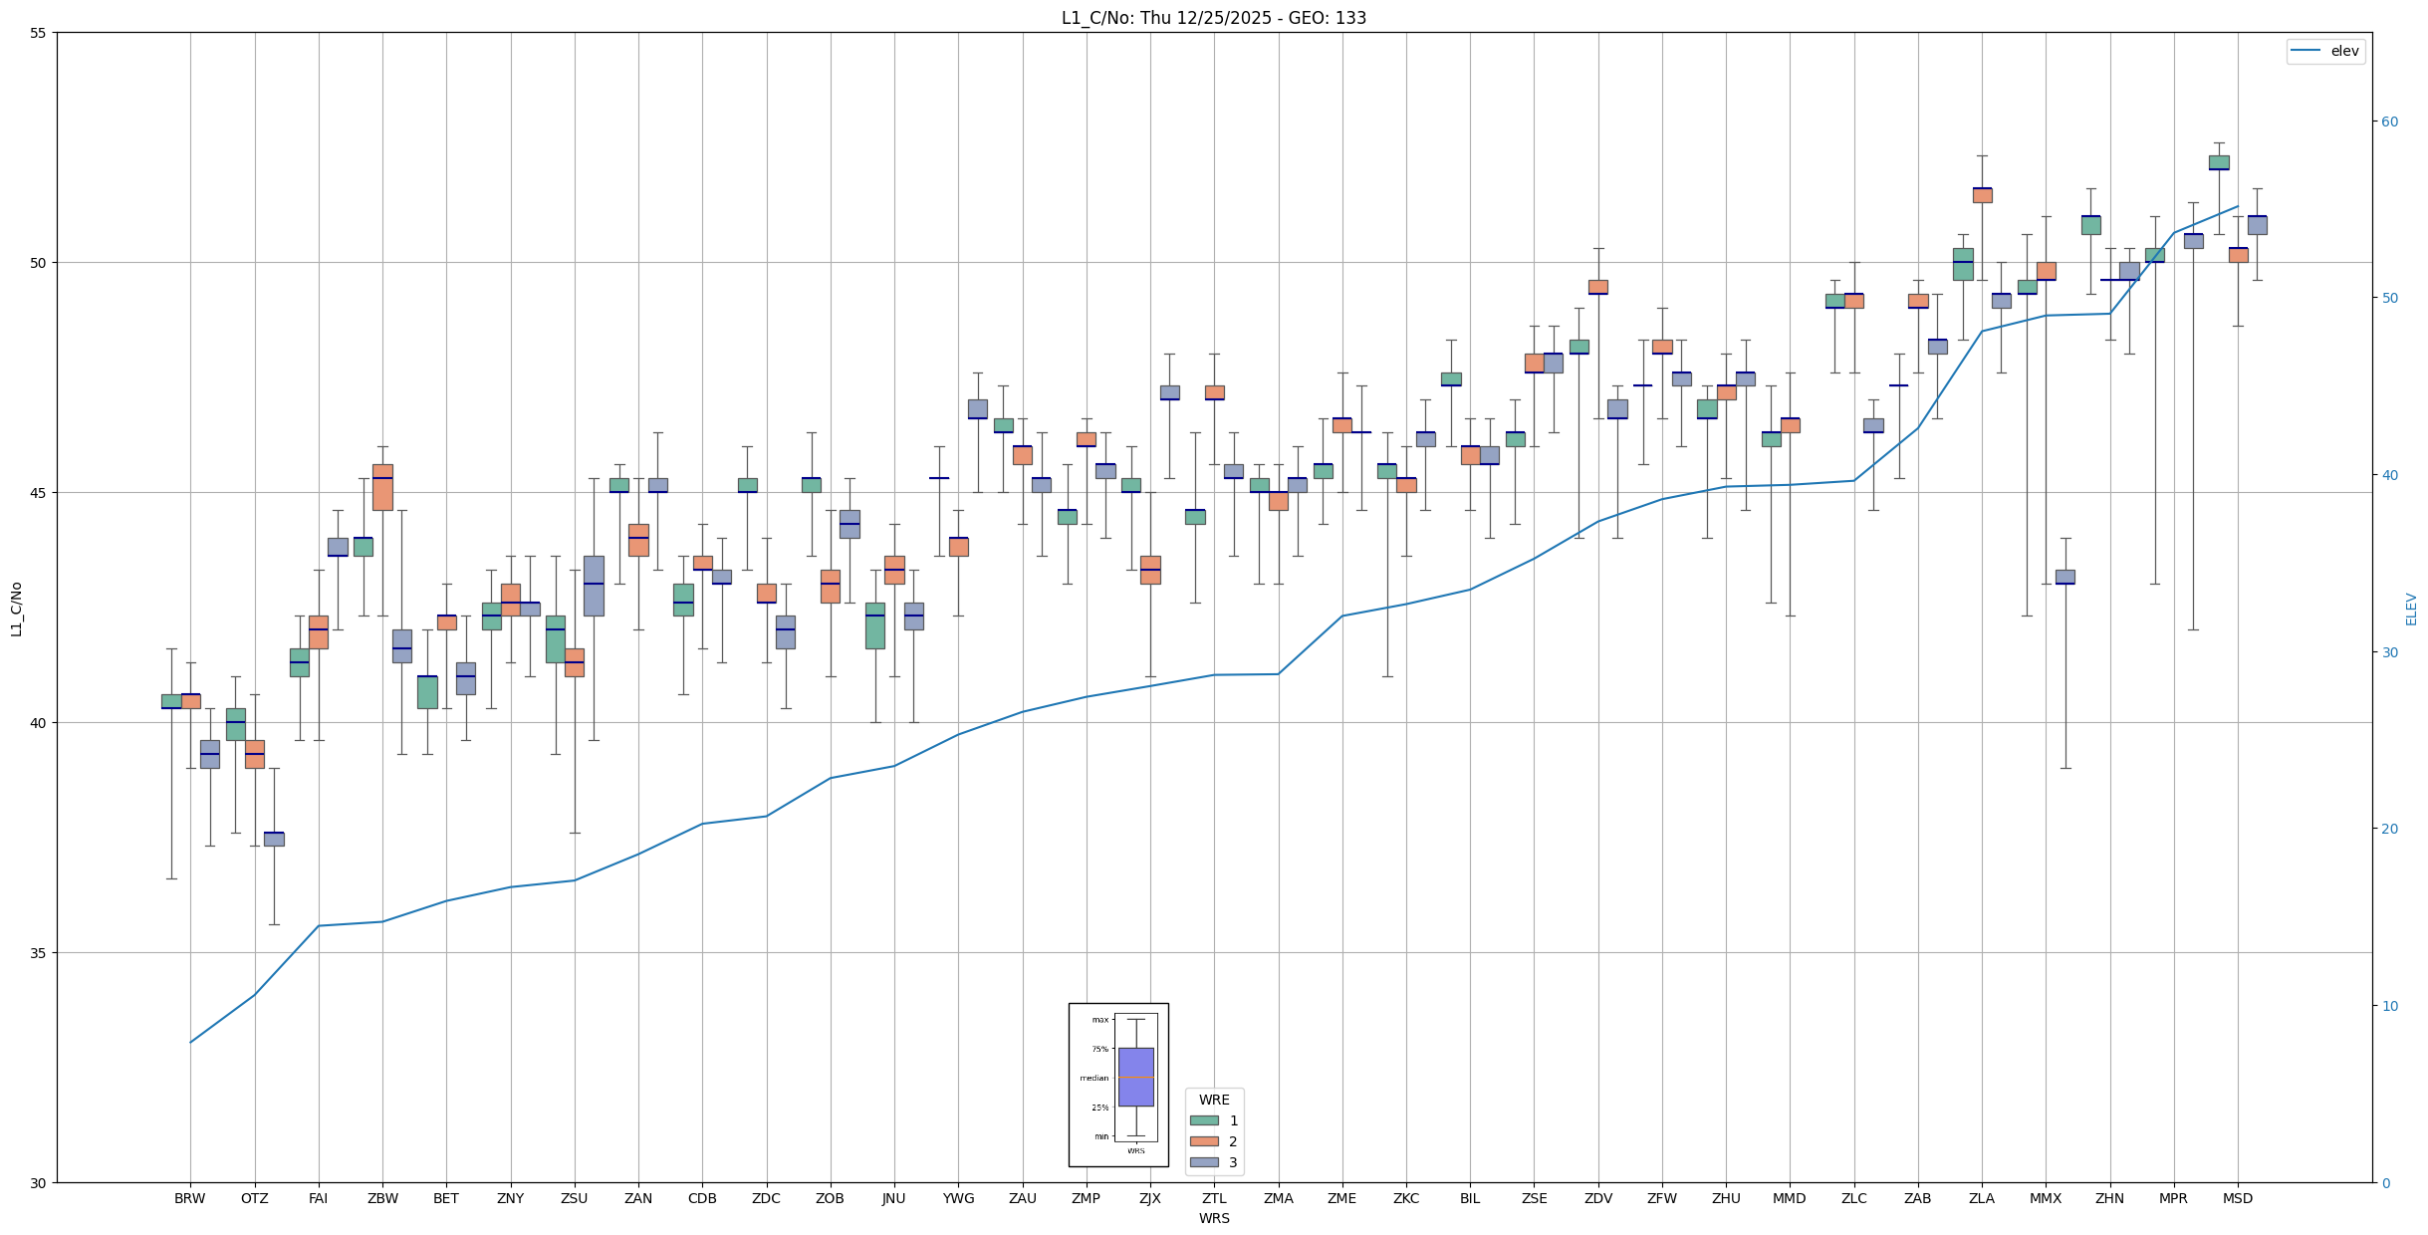Click the blue-gray WRE 3 legend swatch
This screenshot has width=2428, height=1235.
point(1204,1162)
